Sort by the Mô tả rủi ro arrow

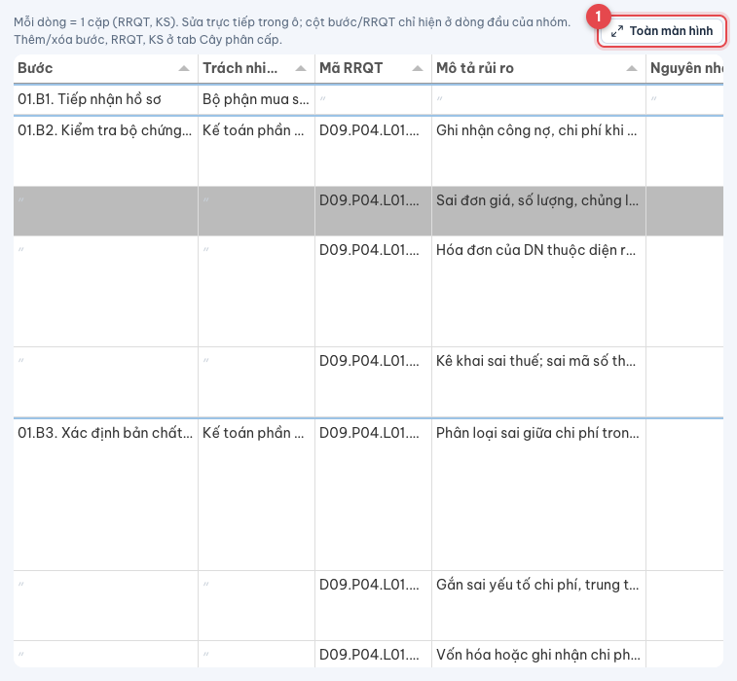click(x=632, y=68)
